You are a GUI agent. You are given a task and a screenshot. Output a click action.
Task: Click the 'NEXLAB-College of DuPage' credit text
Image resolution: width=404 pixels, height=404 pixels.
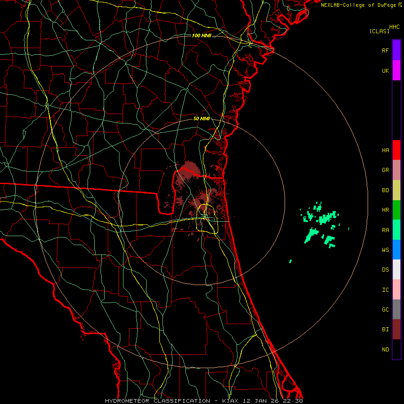click(358, 5)
